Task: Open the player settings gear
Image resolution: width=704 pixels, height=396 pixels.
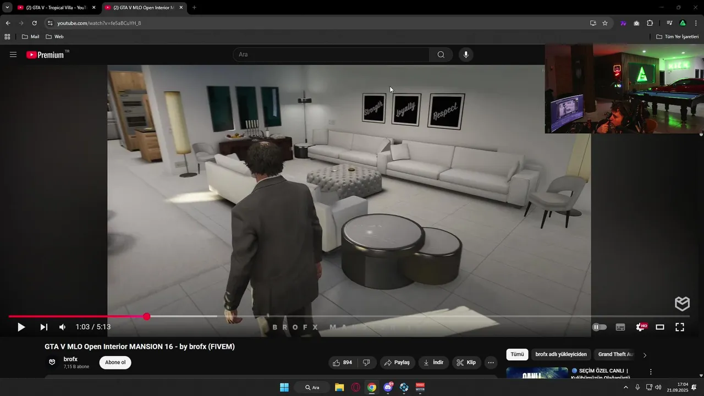Action: (x=641, y=327)
